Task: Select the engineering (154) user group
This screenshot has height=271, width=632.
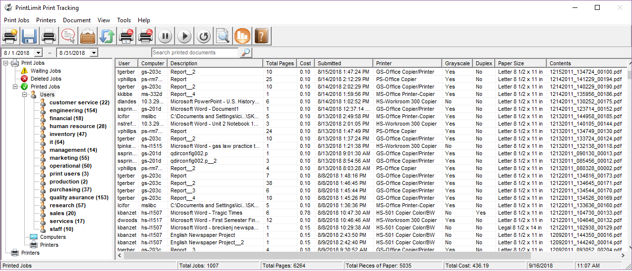Action: click(73, 110)
